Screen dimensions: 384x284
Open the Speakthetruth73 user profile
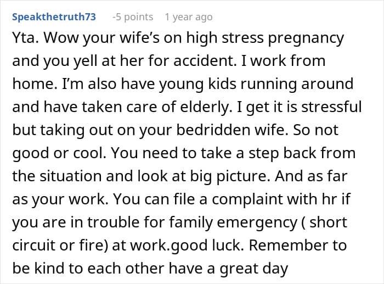pyautogui.click(x=54, y=17)
